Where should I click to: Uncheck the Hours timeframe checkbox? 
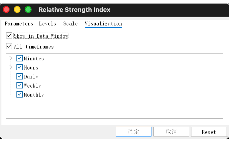(x=19, y=67)
